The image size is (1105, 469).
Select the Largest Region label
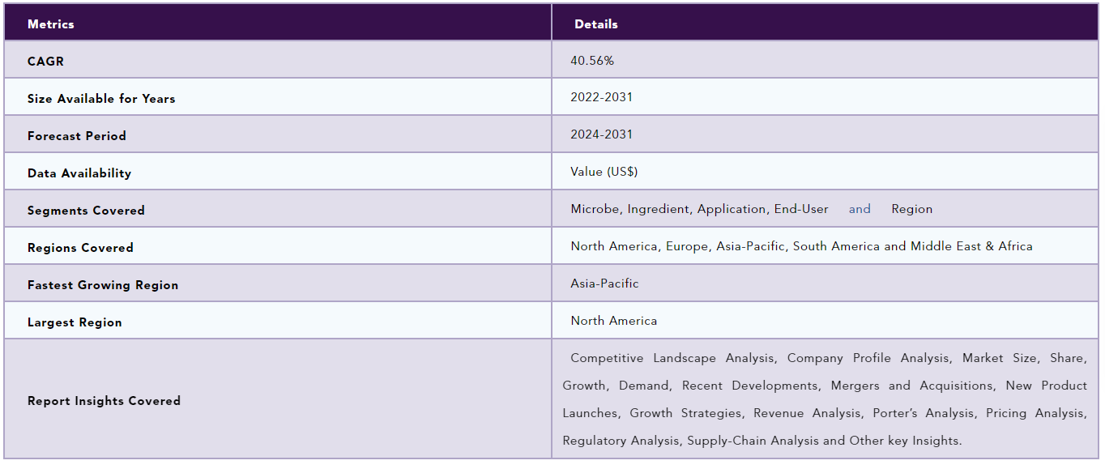click(x=75, y=322)
